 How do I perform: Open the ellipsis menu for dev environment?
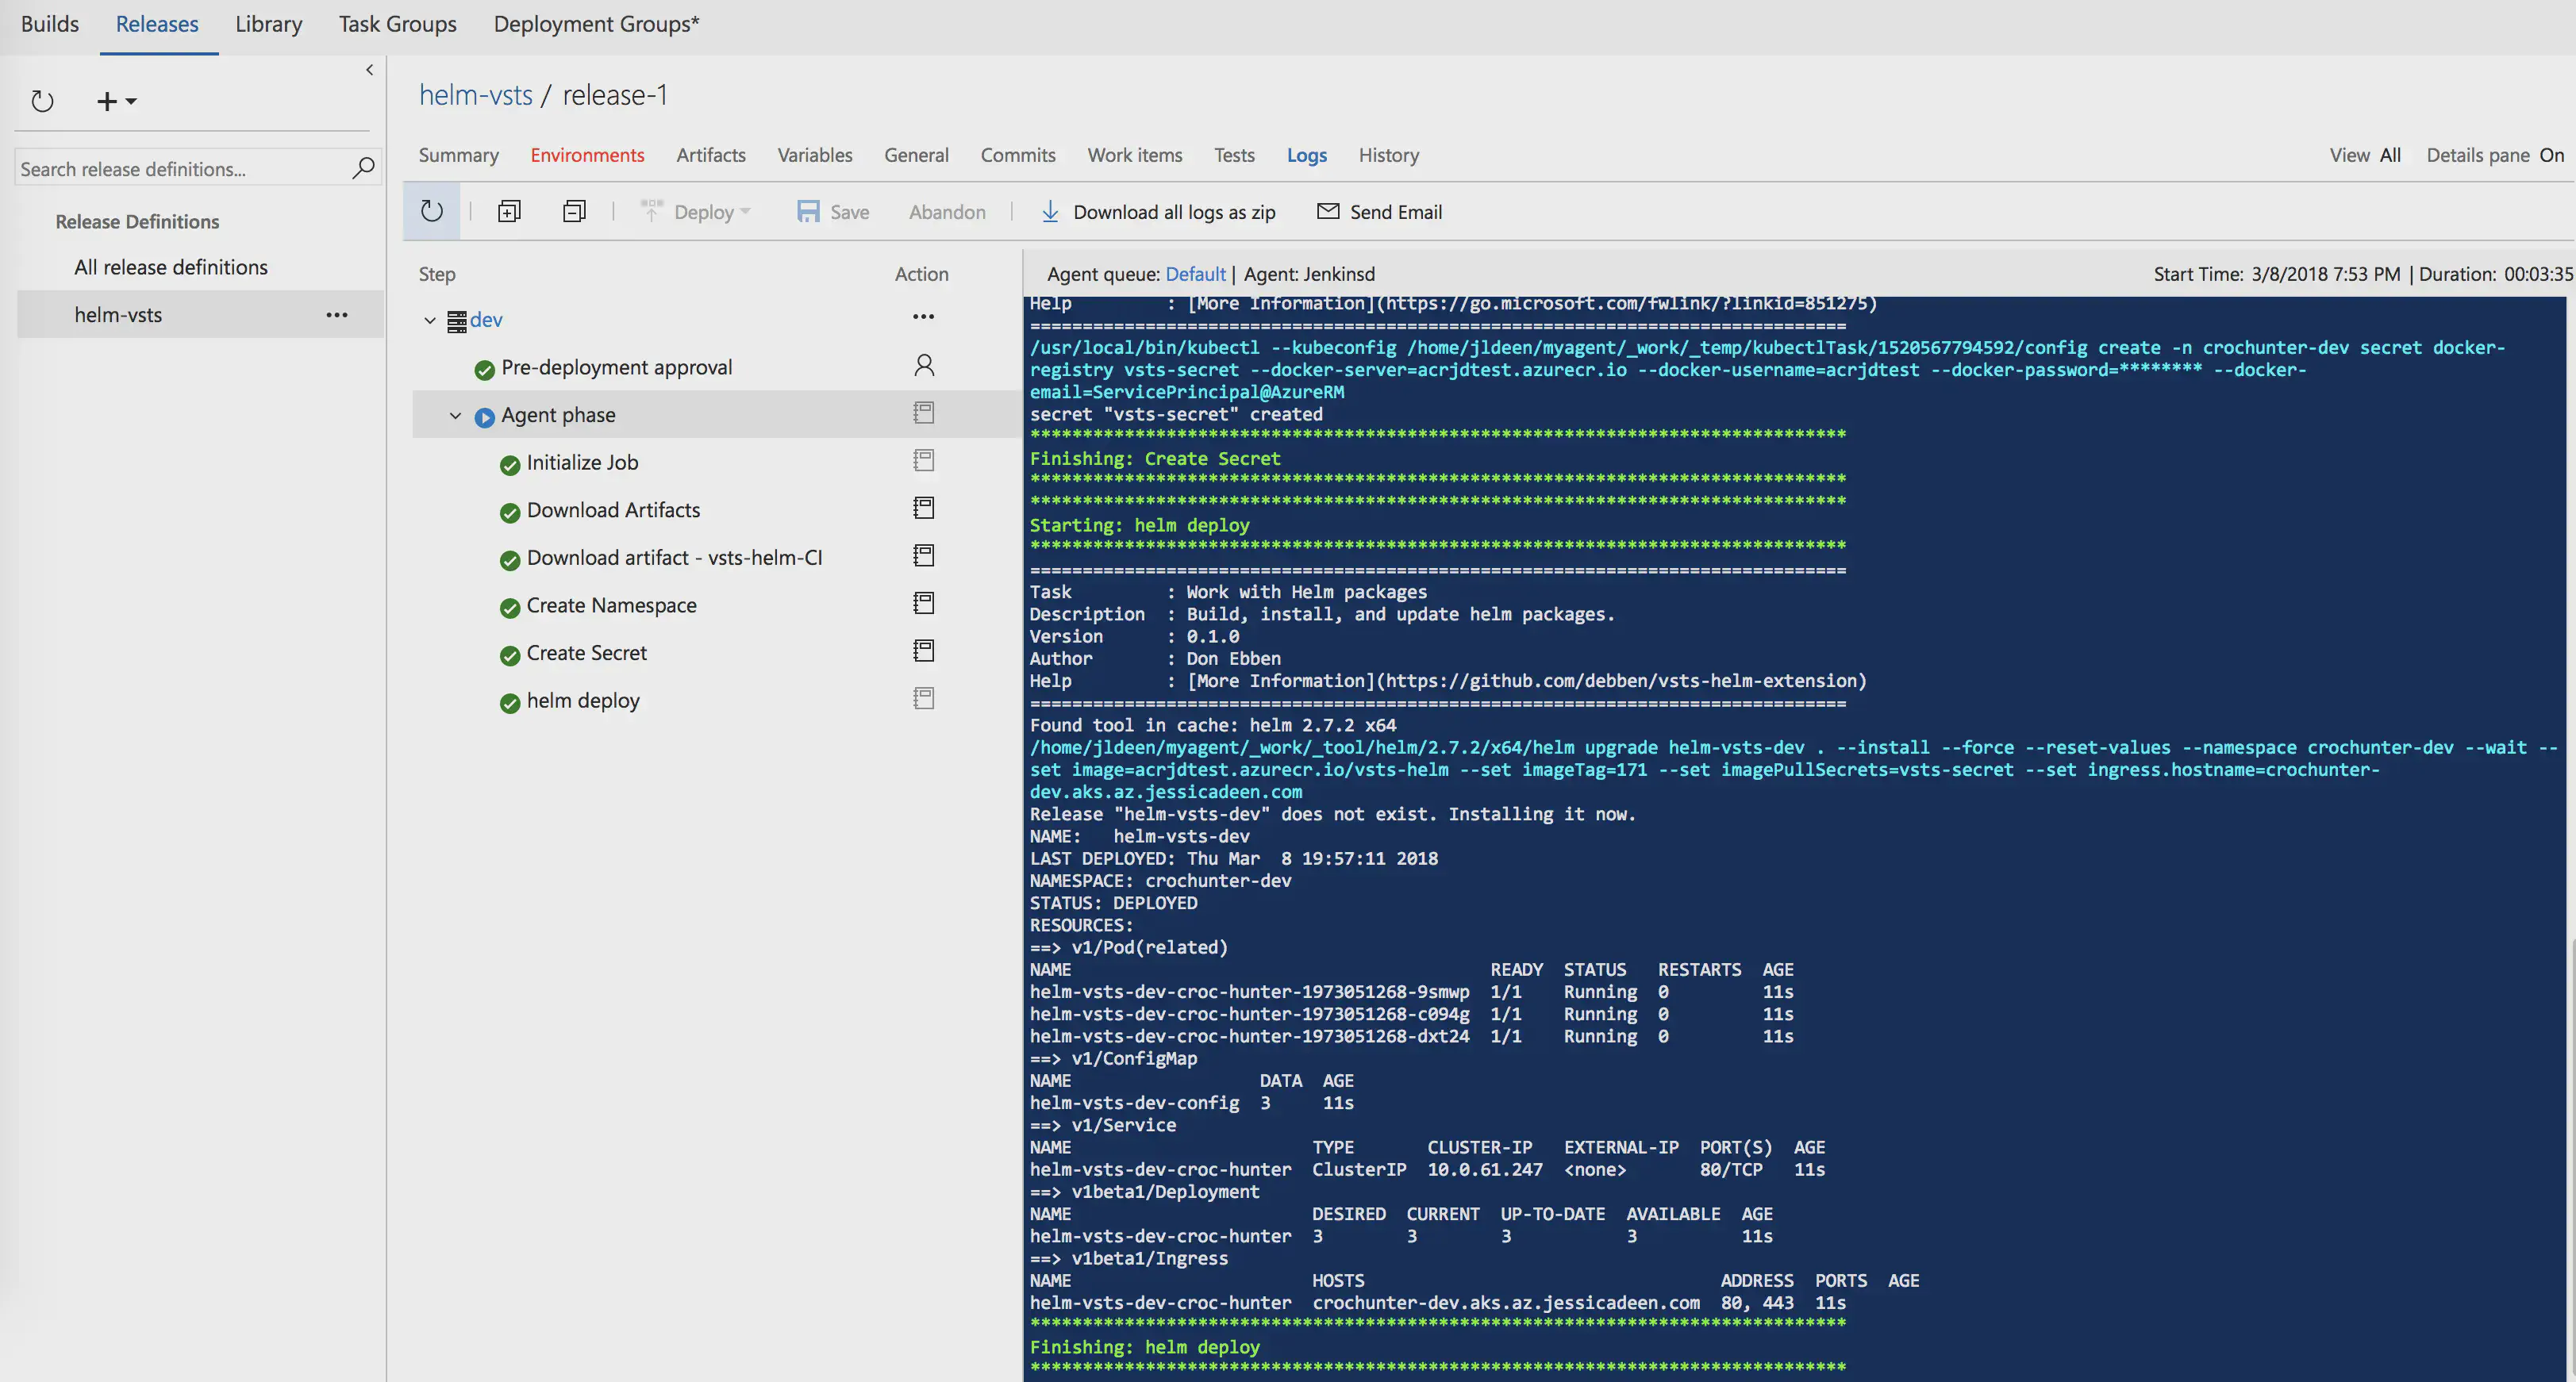click(x=922, y=317)
